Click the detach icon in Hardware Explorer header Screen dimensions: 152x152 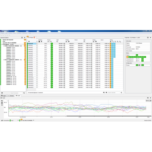[22, 38]
